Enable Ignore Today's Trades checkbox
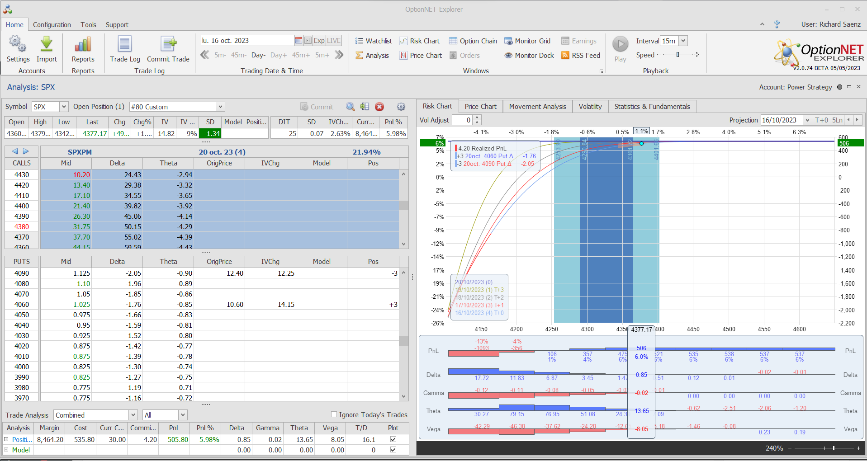Screen dimensions: 867x461 [334, 414]
